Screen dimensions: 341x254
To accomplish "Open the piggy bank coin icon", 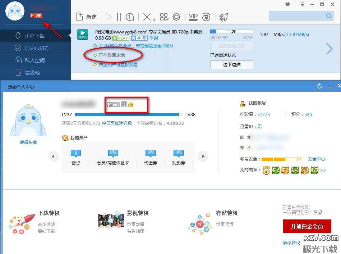I will [x=206, y=17].
